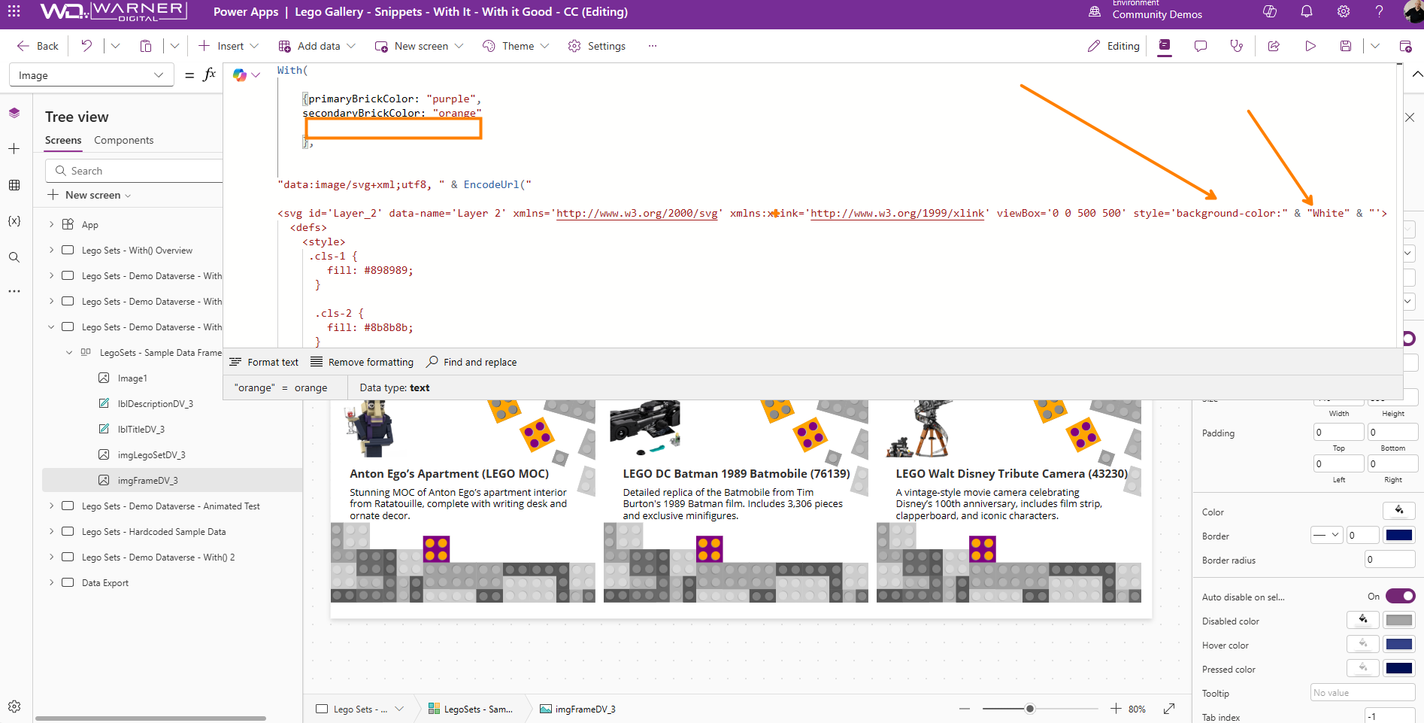Save the app with disk icon
The height and width of the screenshot is (723, 1424).
coord(1346,46)
